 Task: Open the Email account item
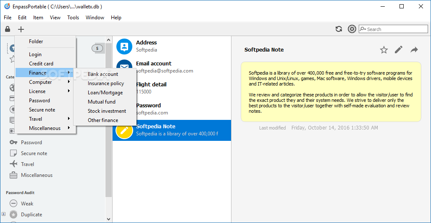tap(172, 67)
